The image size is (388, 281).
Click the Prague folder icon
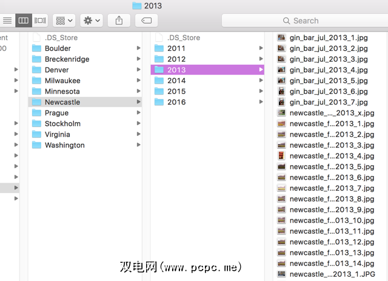36,112
